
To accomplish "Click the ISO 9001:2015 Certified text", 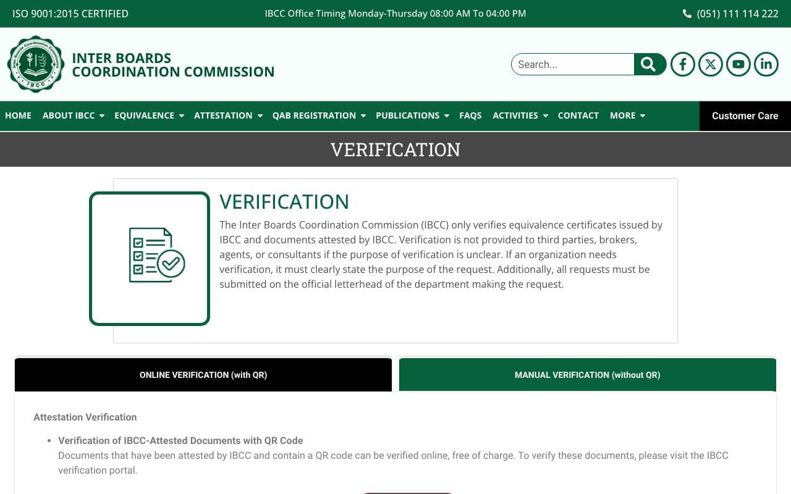I will (x=70, y=14).
